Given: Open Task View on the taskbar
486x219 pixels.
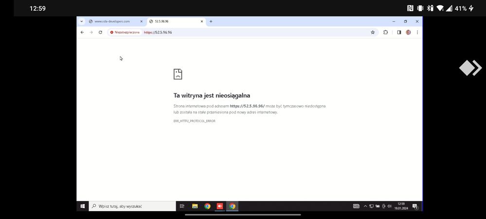Looking at the screenshot, I should 182,206.
